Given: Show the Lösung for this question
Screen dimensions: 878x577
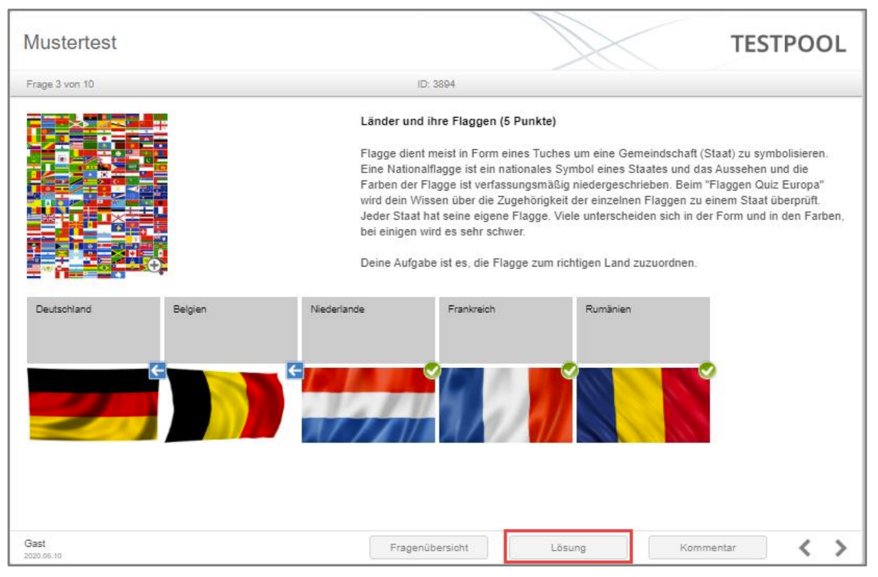Looking at the screenshot, I should pyautogui.click(x=568, y=548).
